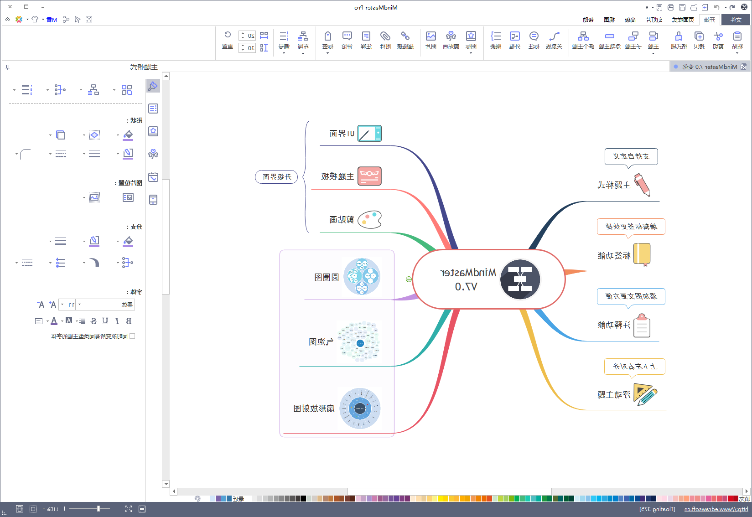Click the Reset (重置) button
Viewport: 752px width, 517px height.
pyautogui.click(x=228, y=40)
